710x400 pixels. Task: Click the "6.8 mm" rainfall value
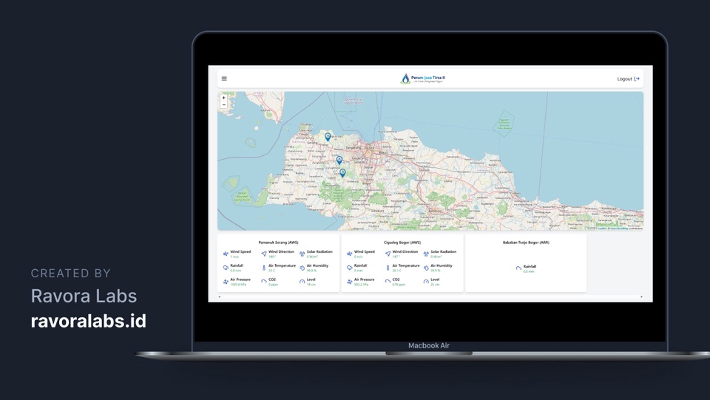236,271
